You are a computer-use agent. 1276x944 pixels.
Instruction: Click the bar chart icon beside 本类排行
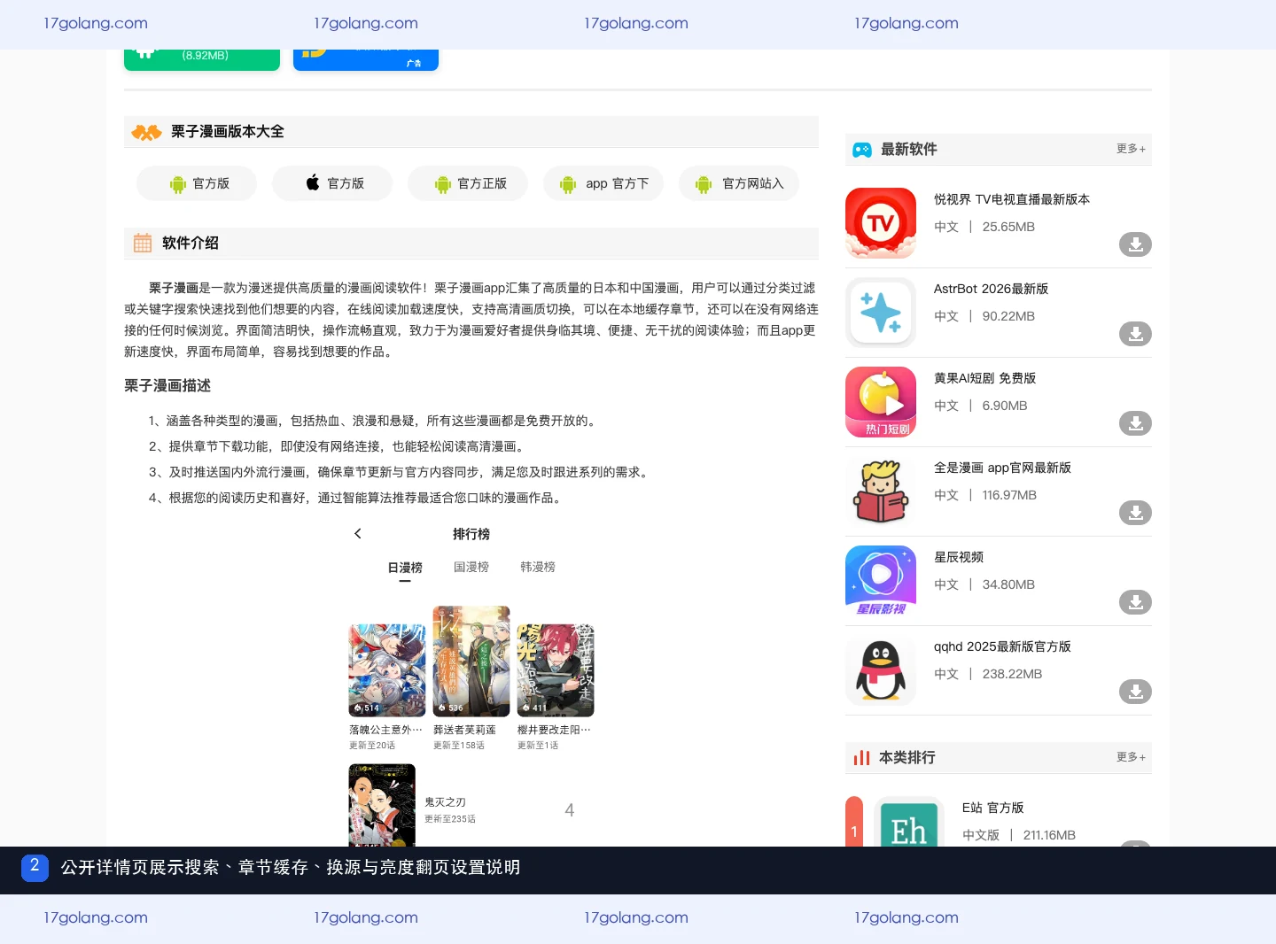(861, 758)
